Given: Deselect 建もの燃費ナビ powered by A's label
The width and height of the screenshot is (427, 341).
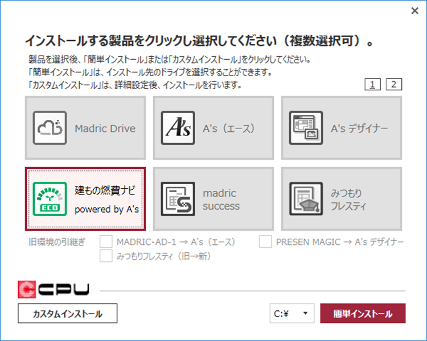Looking at the screenshot, I should [x=107, y=199].
